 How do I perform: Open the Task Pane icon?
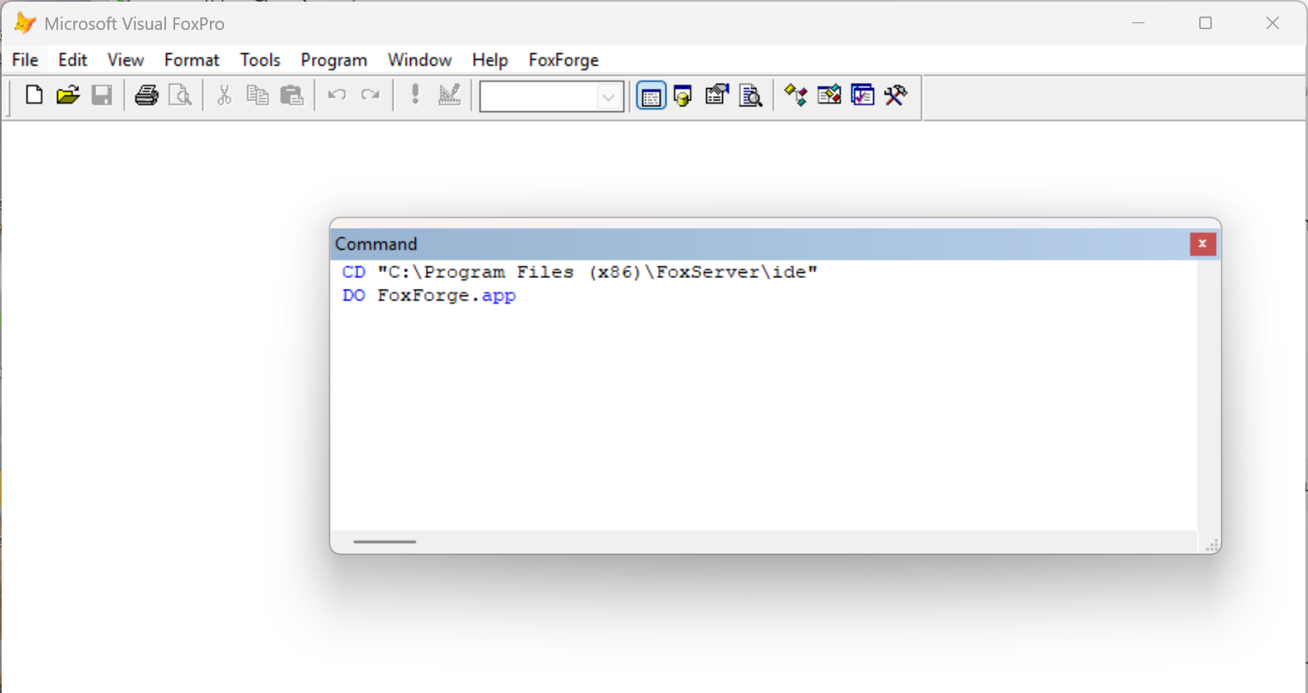point(863,95)
